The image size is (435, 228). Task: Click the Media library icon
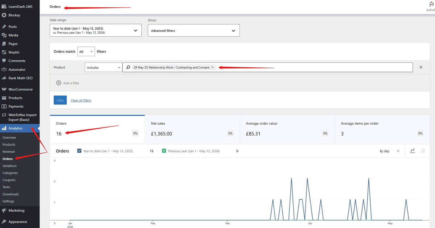click(x=4, y=35)
